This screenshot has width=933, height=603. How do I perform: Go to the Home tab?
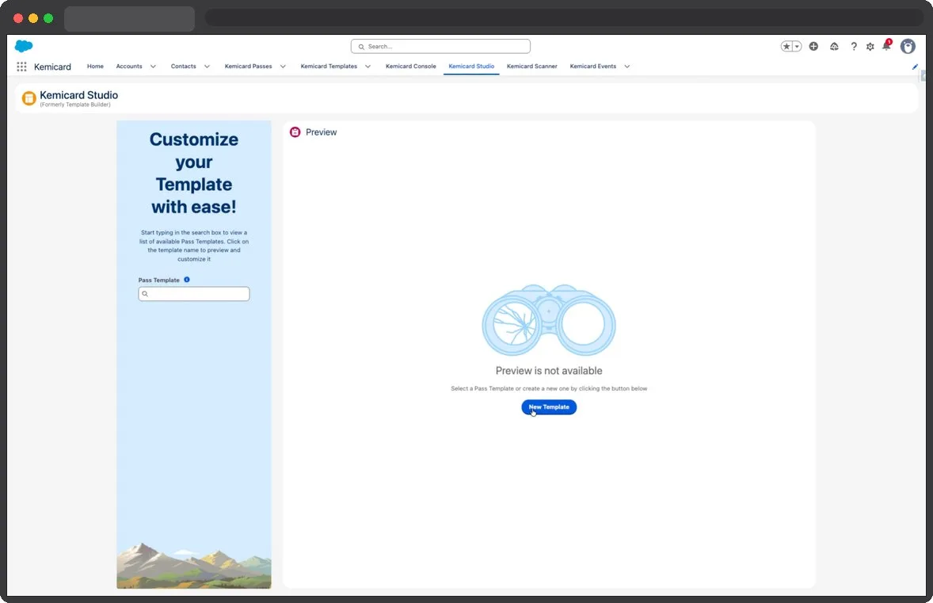[95, 66]
